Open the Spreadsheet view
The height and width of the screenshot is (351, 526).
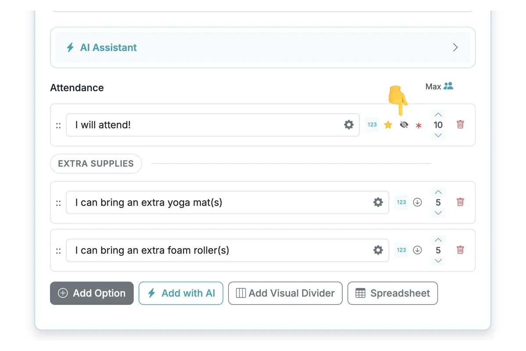pos(392,293)
